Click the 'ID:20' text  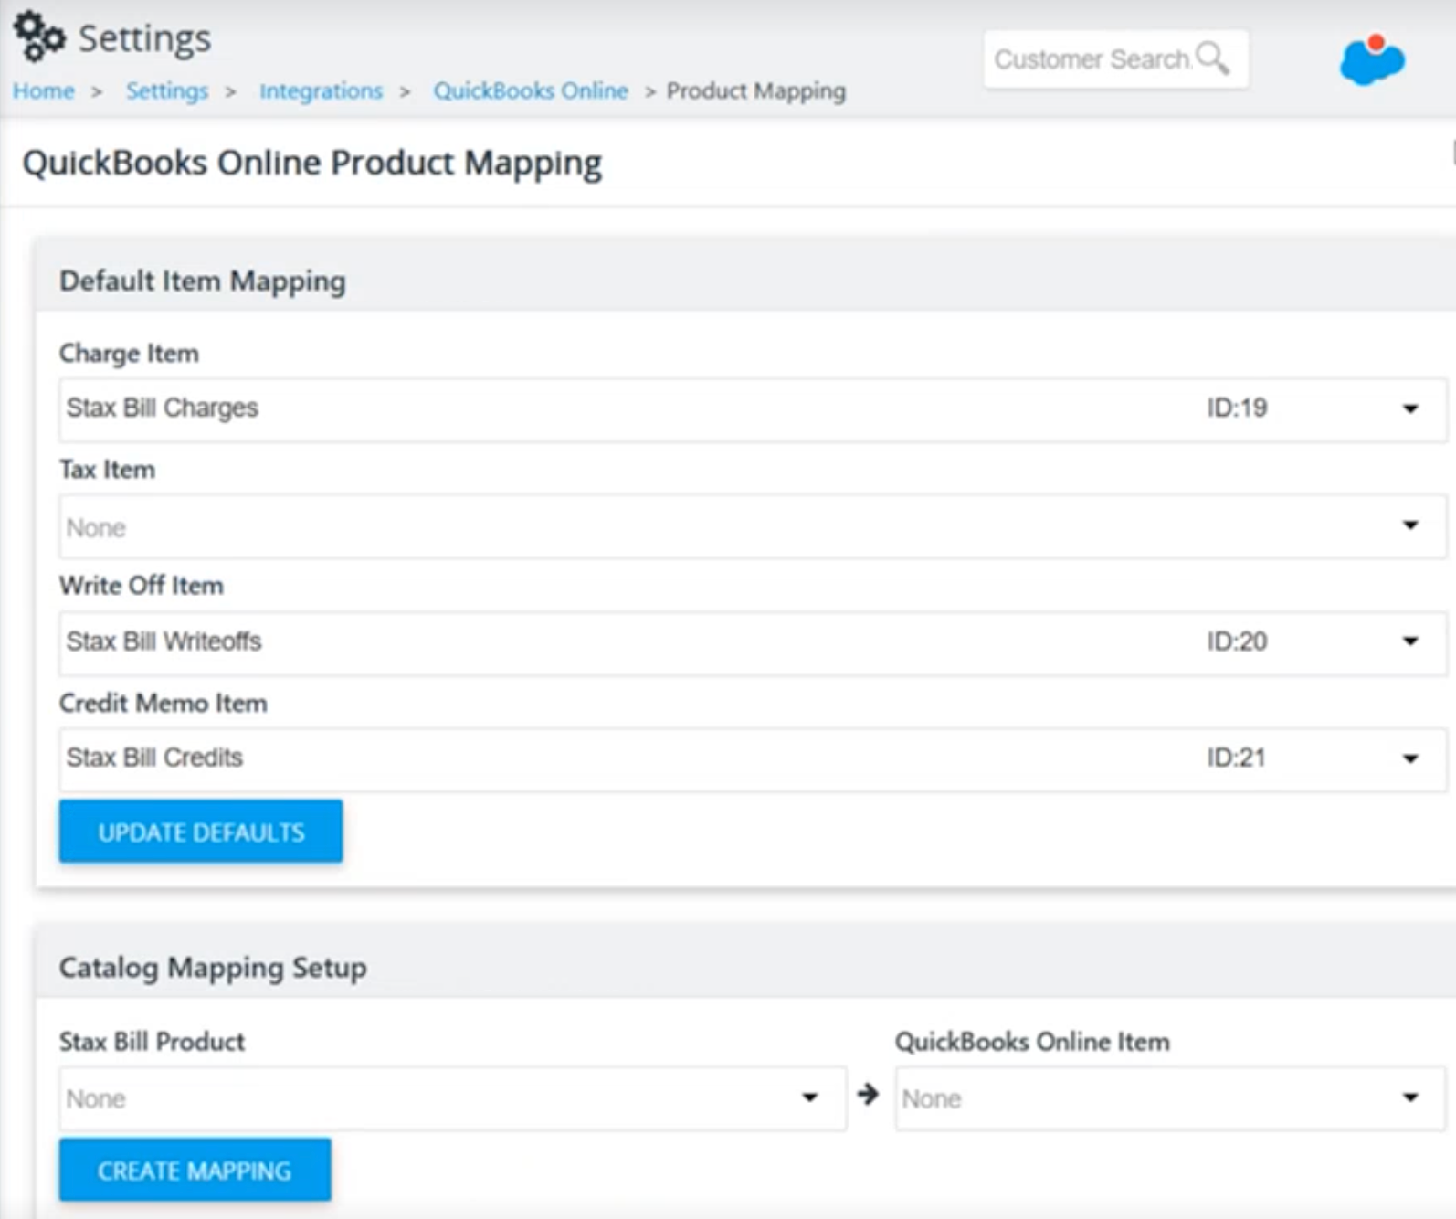point(1237,641)
